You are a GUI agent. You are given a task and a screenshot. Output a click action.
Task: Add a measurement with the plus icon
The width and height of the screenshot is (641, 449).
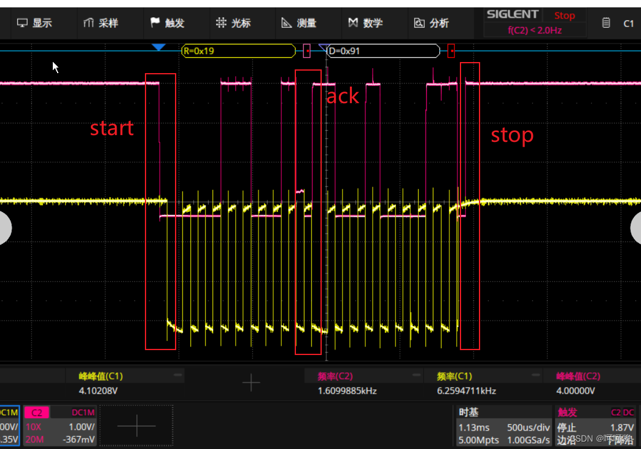coord(251,383)
